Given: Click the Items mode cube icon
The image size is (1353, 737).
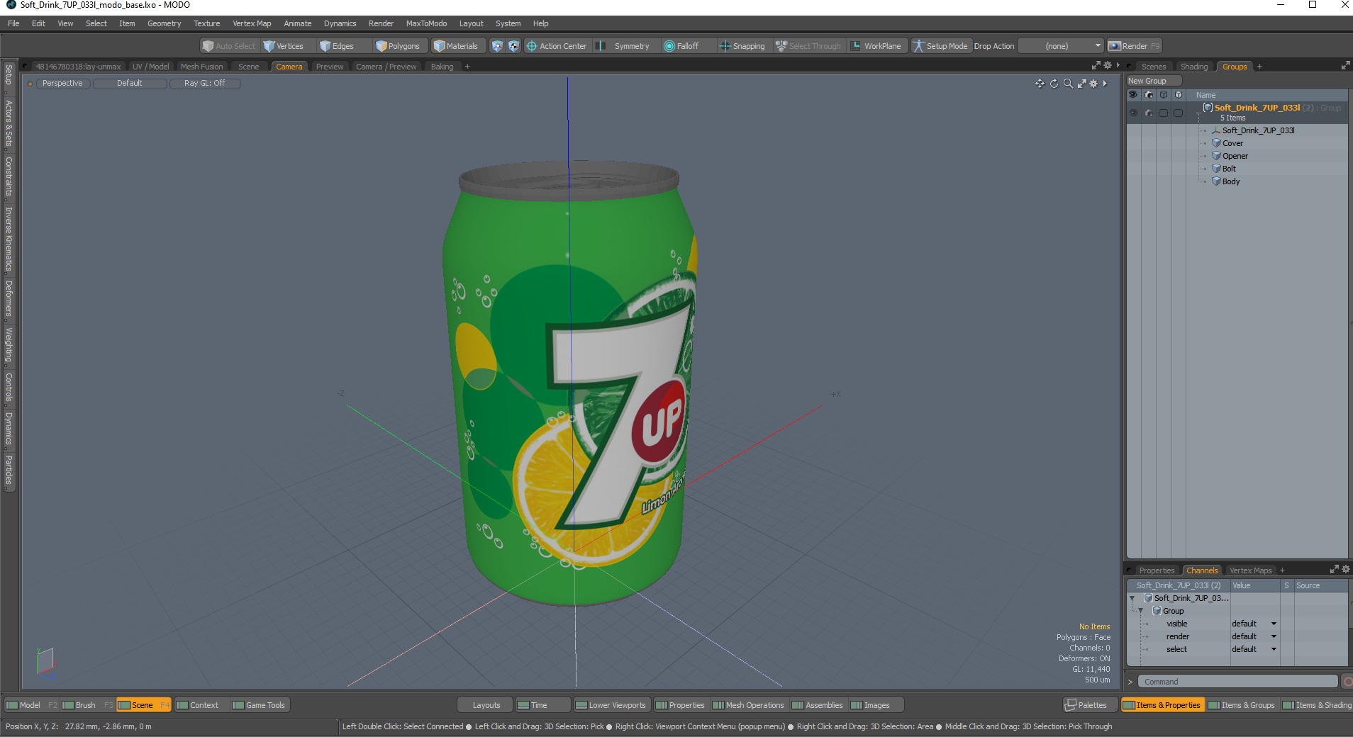Looking at the screenshot, I should (x=497, y=46).
